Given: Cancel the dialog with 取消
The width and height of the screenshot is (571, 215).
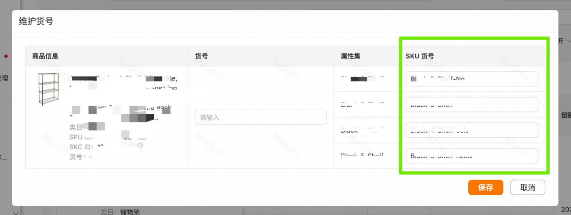Looking at the screenshot, I should tap(528, 188).
